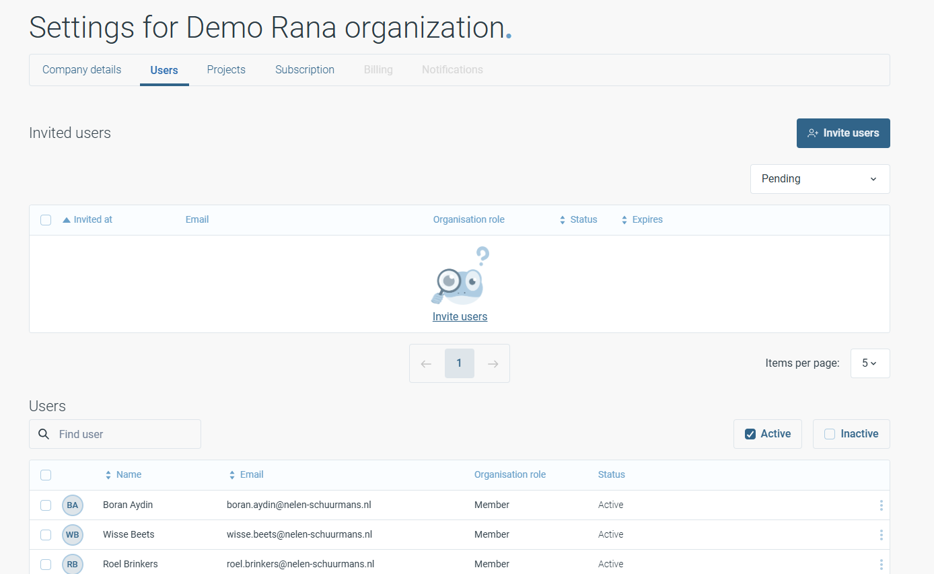Switch to the Projects tab

226,70
